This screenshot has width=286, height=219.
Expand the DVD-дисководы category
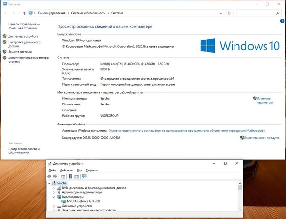[54, 188]
